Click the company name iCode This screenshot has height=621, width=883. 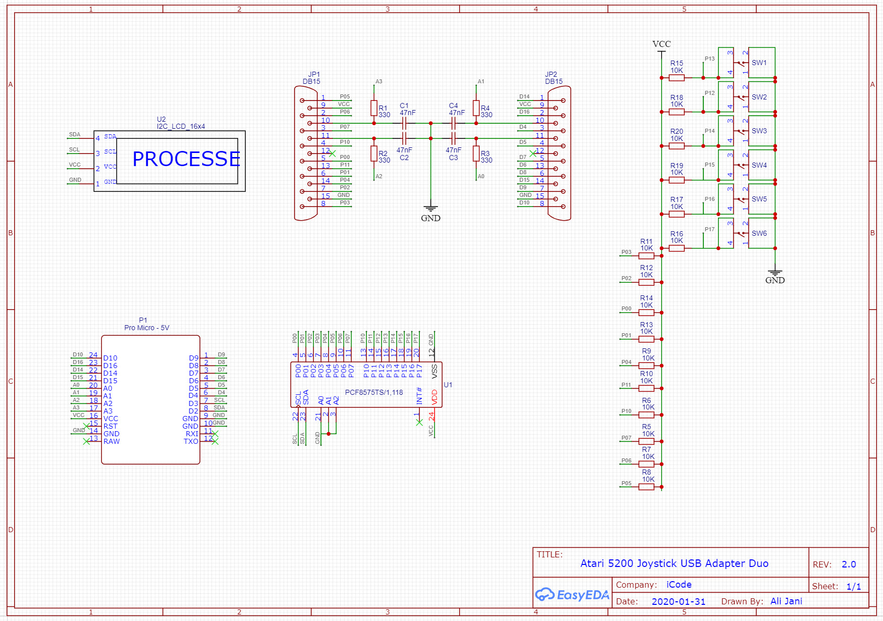point(679,585)
